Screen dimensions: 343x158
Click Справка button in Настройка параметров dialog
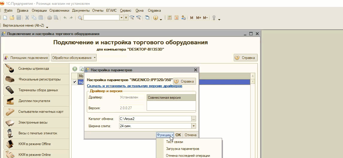click(185, 81)
